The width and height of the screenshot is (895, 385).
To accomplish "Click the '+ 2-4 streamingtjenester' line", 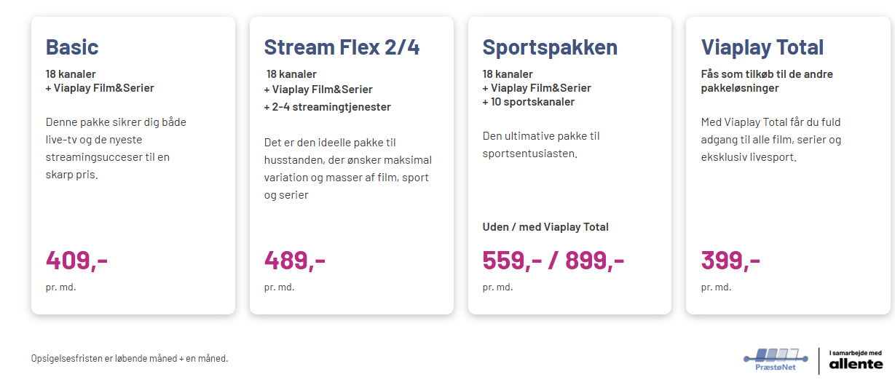I will [328, 107].
